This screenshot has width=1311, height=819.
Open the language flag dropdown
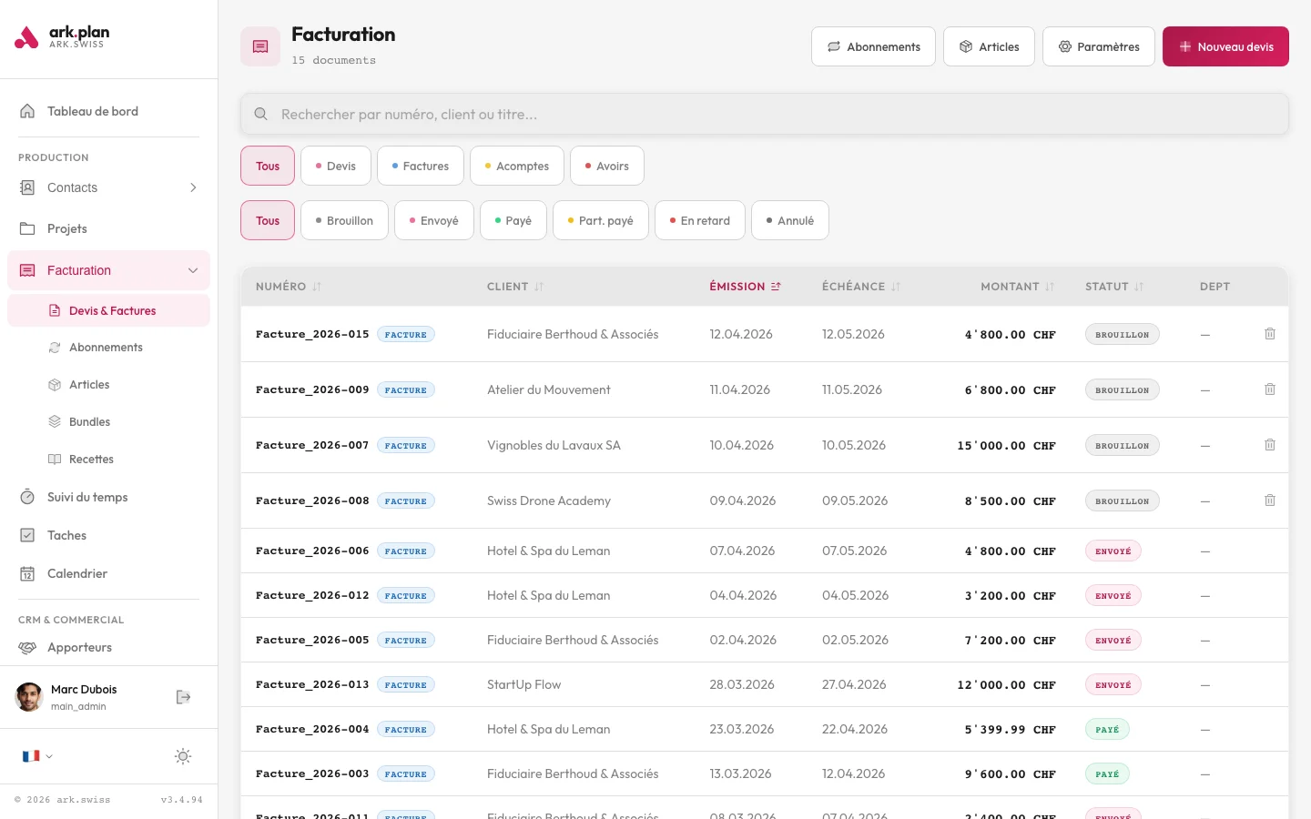point(36,756)
